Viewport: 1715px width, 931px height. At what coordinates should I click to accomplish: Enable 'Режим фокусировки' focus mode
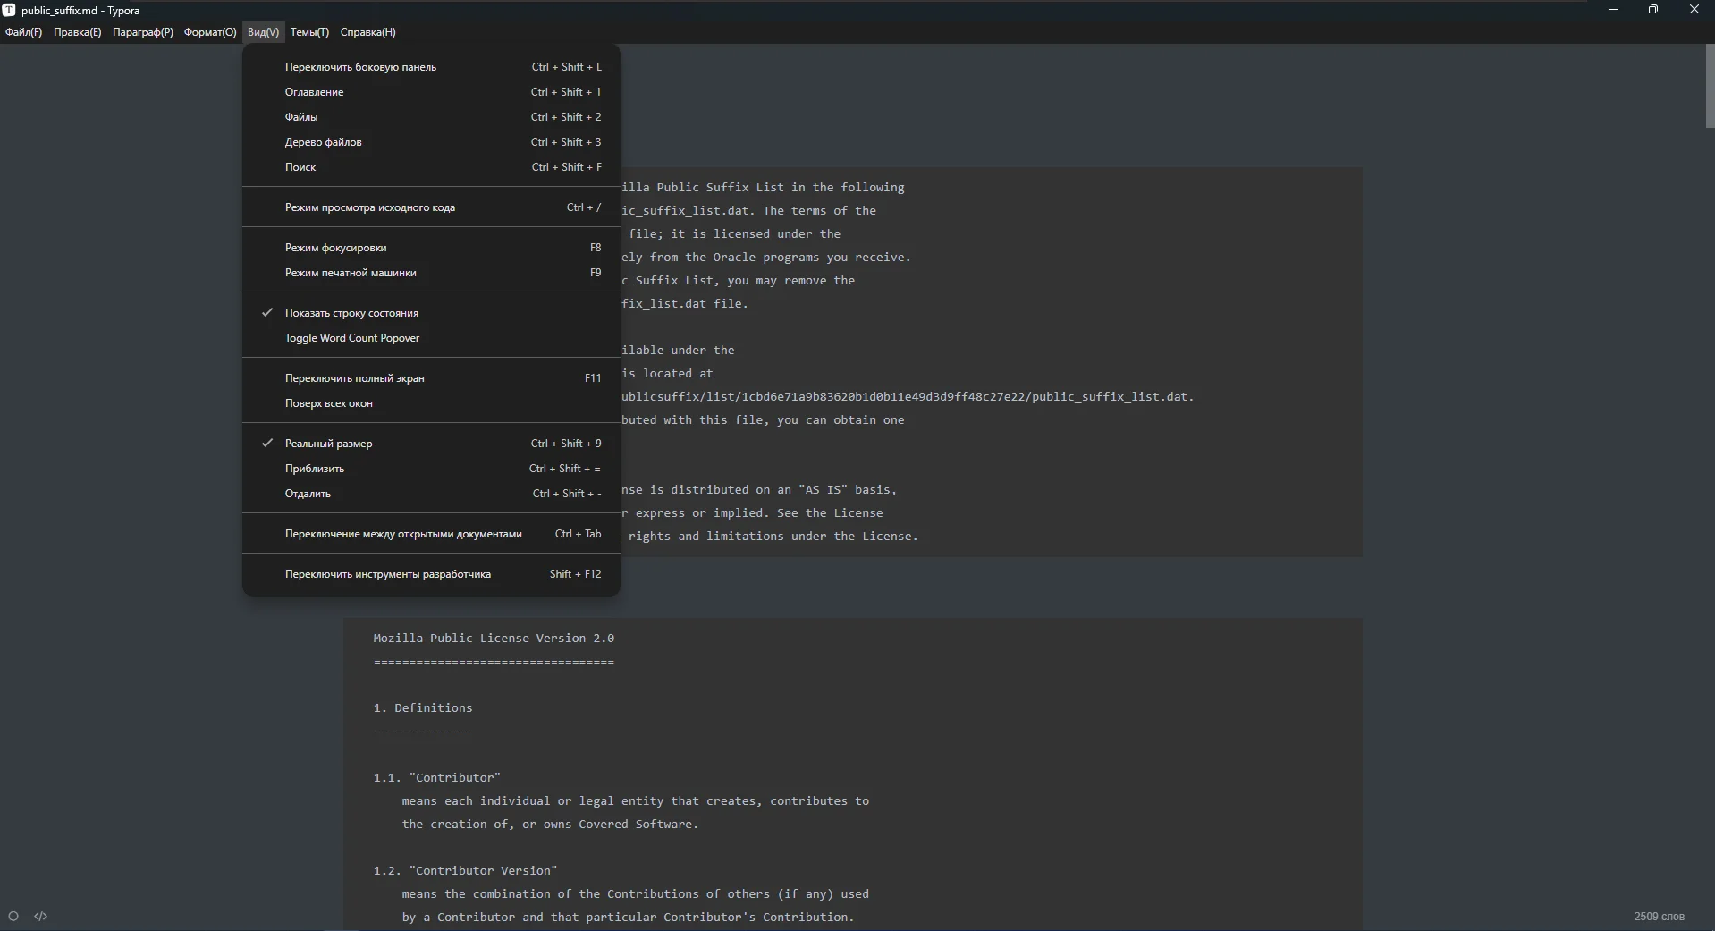335,248
